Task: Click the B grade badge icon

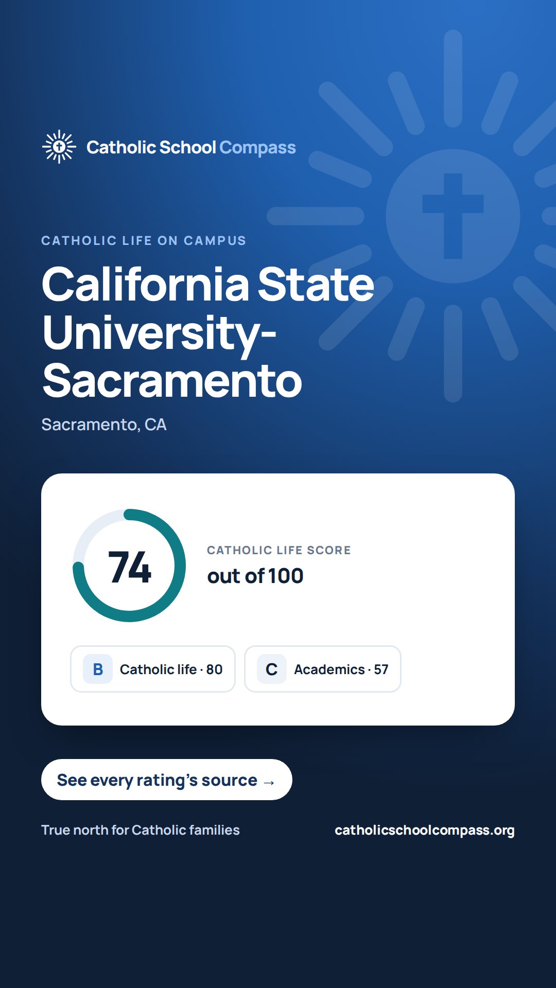Action: [x=98, y=669]
